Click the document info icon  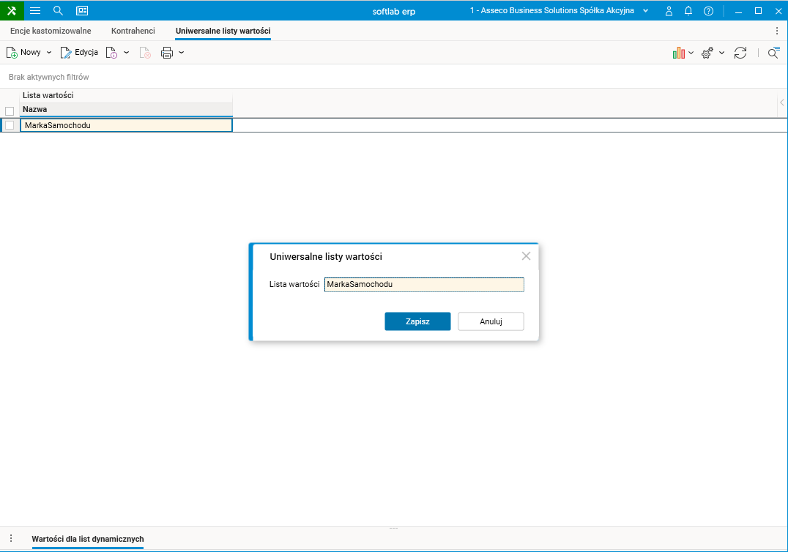point(111,52)
